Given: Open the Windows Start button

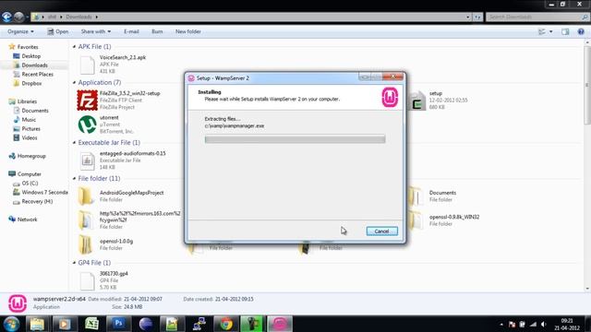Looking at the screenshot, I should [x=11, y=324].
